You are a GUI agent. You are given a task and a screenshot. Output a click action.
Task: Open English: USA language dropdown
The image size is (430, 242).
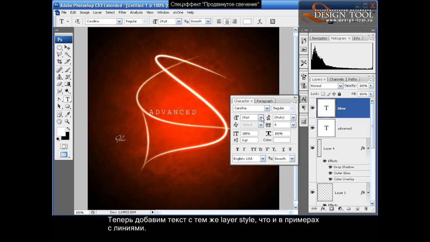[x=263, y=159]
